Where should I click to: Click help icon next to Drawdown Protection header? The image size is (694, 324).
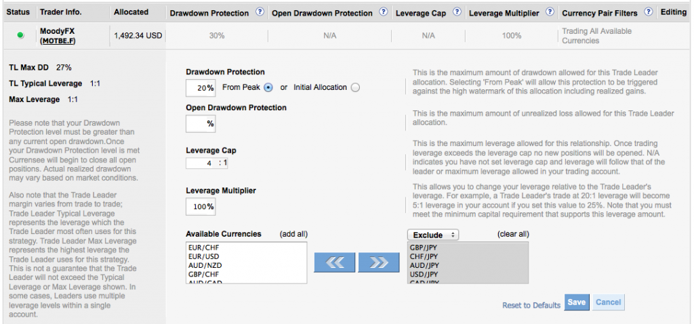pyautogui.click(x=260, y=12)
